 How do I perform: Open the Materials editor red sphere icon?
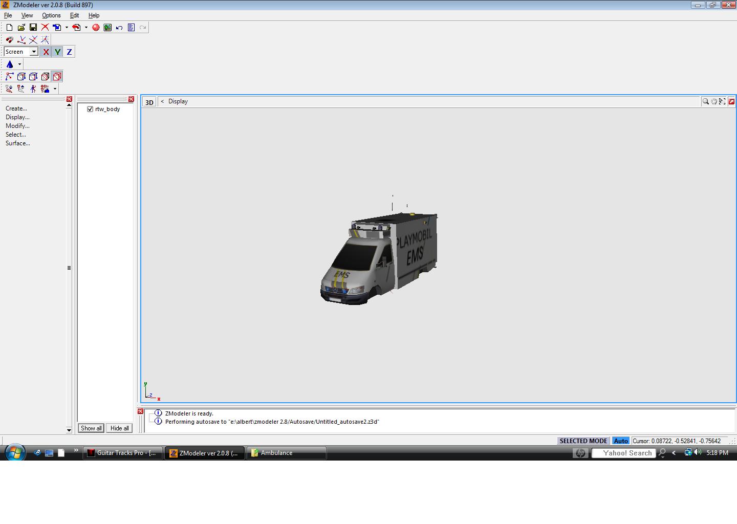(96, 28)
